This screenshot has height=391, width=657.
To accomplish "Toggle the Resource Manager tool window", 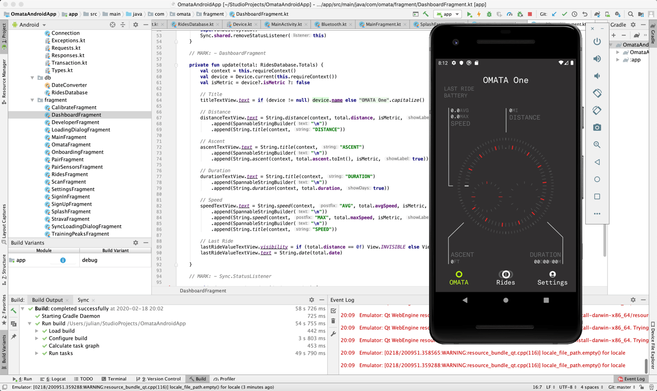I will (x=4, y=81).
